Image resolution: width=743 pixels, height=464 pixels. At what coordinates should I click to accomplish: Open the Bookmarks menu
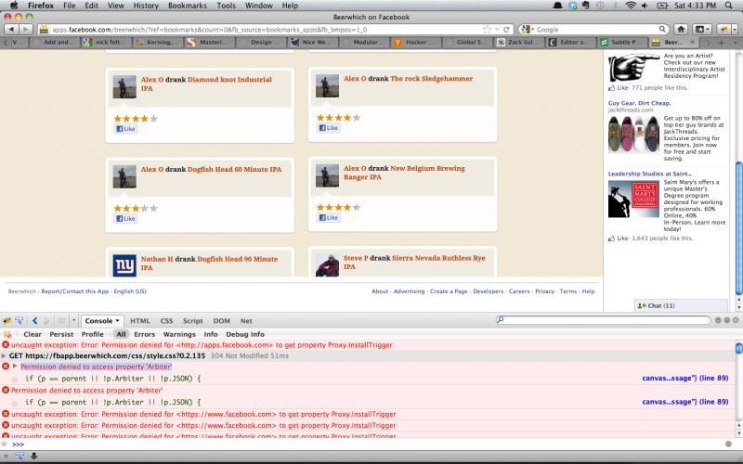pos(188,6)
